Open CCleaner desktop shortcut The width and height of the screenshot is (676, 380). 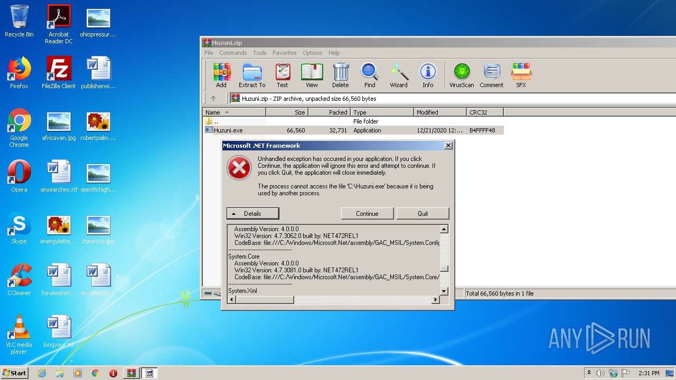click(19, 280)
